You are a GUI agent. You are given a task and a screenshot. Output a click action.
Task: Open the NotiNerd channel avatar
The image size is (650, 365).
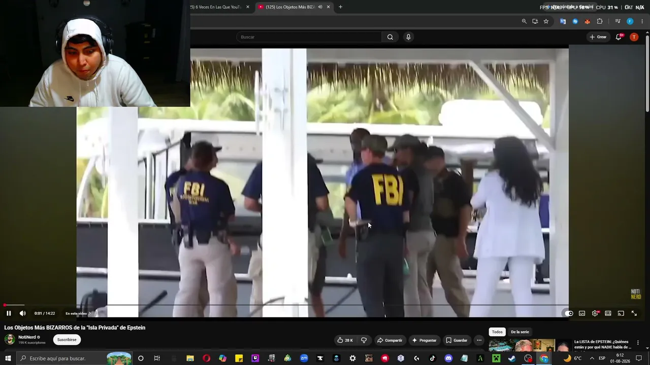point(10,340)
